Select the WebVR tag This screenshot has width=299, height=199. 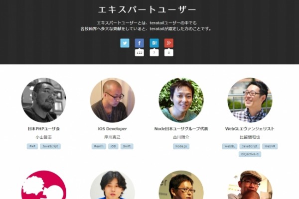pyautogui.click(x=270, y=146)
